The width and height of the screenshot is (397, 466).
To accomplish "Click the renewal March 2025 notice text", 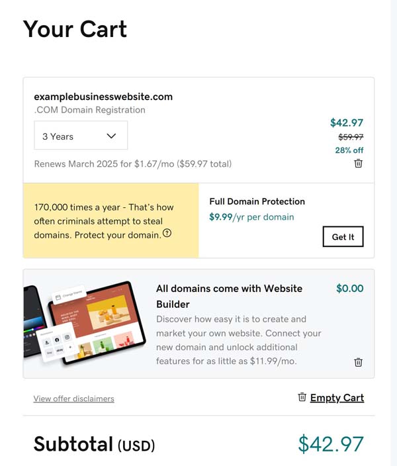I will click(x=133, y=164).
